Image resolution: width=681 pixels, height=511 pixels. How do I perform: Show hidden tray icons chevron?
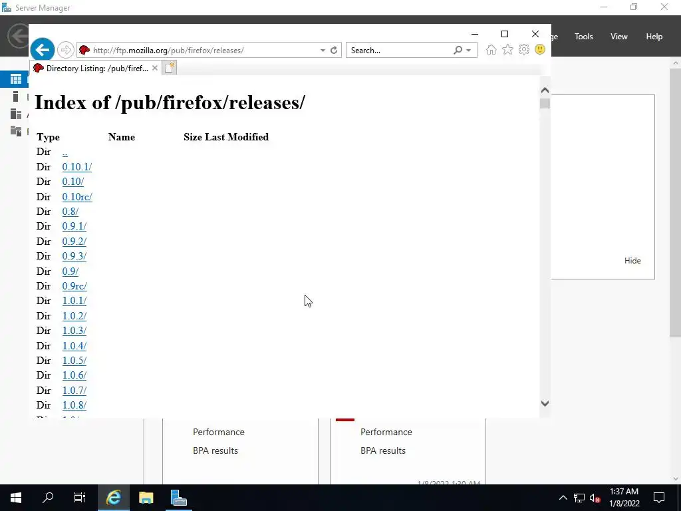click(563, 498)
